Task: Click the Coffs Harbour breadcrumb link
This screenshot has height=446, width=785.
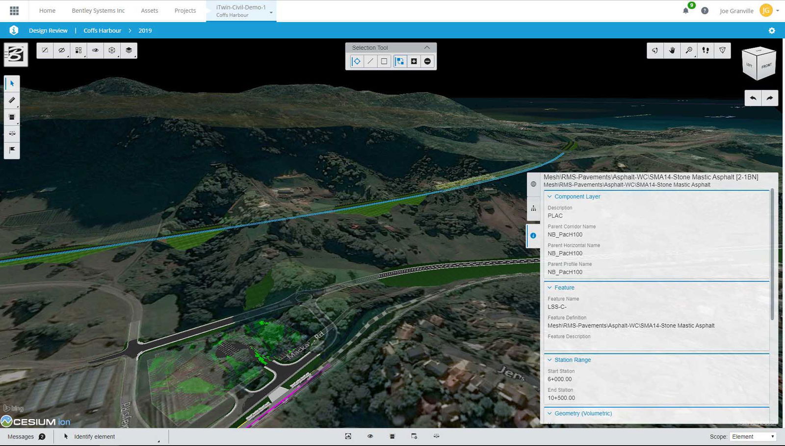Action: point(102,30)
